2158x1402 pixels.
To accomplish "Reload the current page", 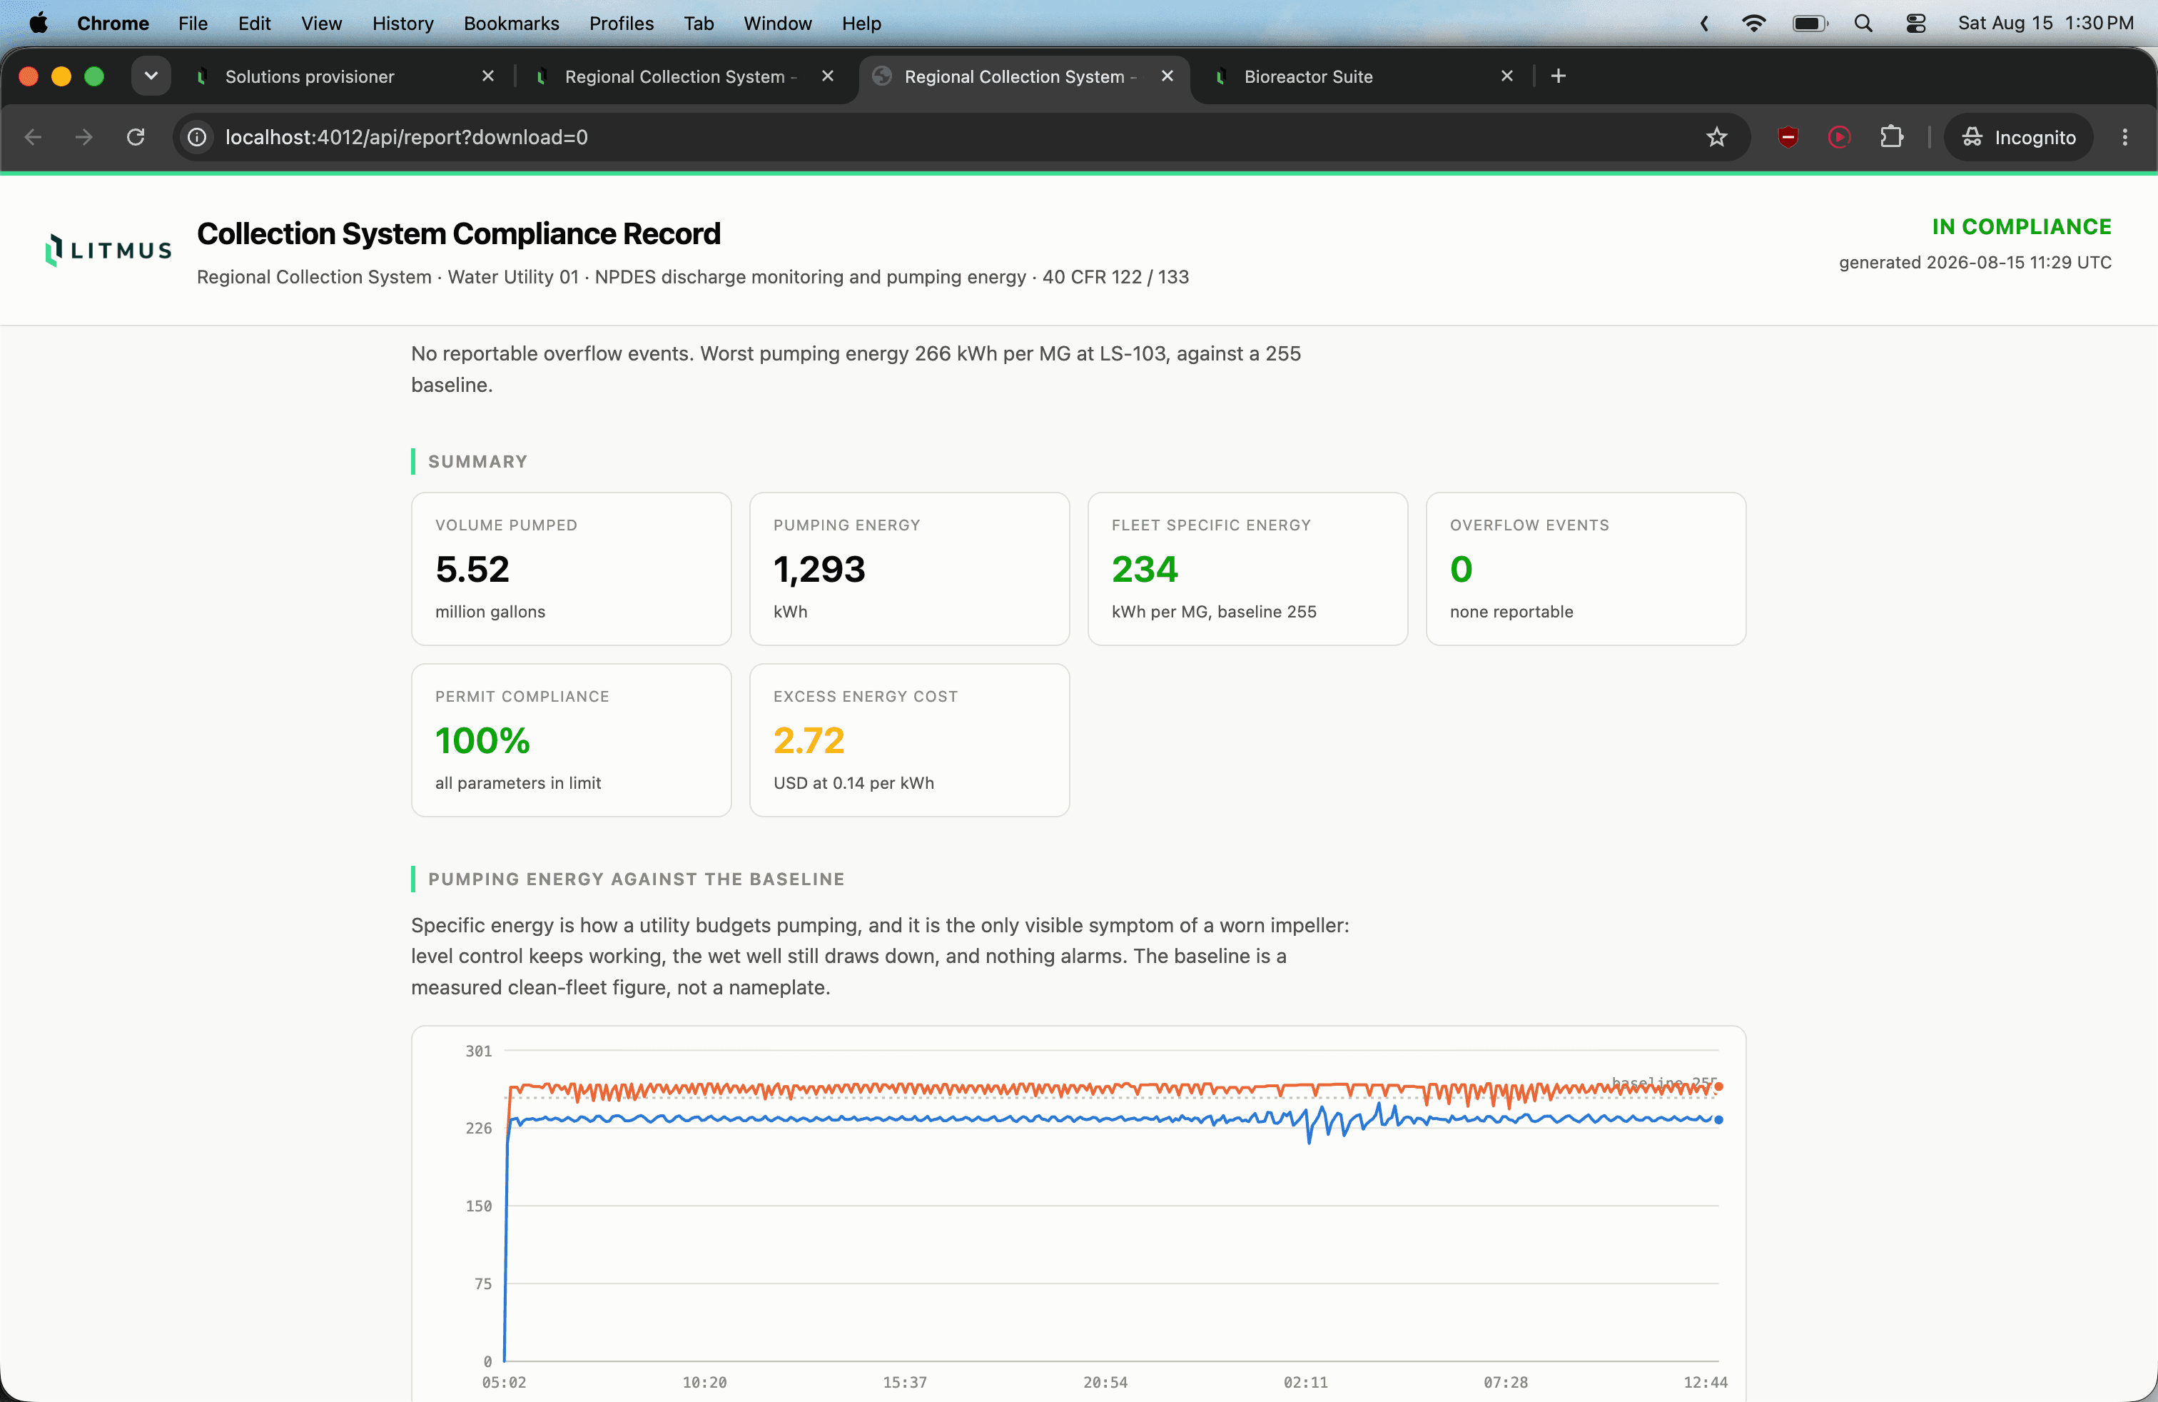I will point(135,137).
